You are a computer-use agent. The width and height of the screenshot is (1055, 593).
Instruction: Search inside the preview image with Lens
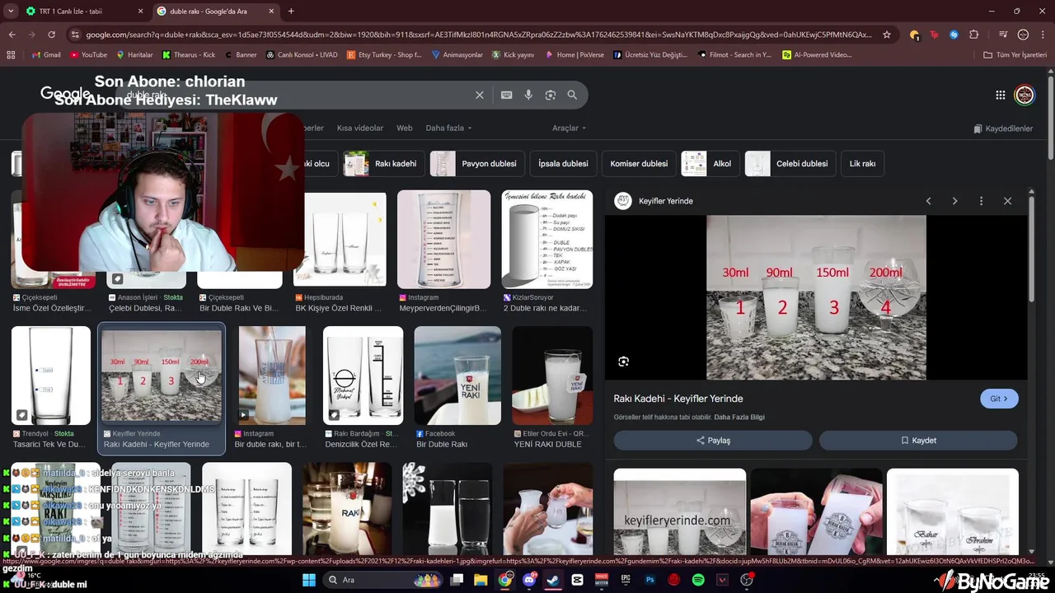pos(623,362)
